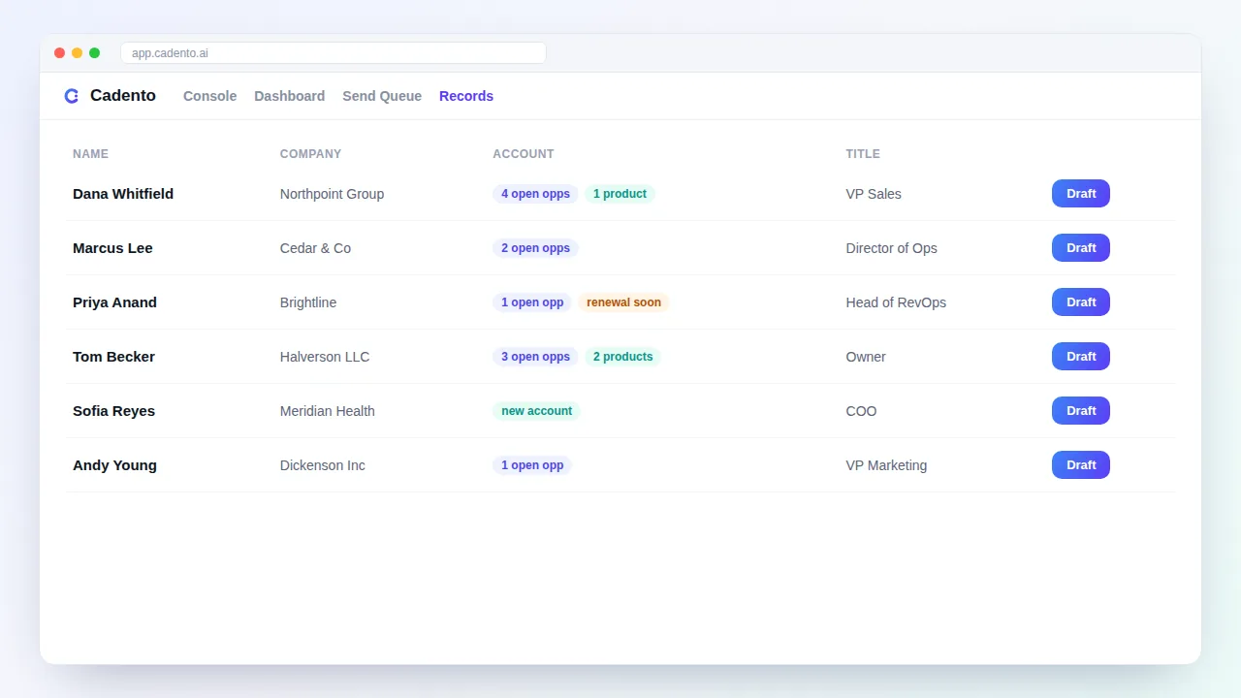The height and width of the screenshot is (698, 1241).
Task: Click the TITLE column header
Action: 863,154
